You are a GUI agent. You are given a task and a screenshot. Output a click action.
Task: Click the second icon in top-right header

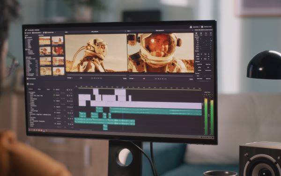[x=202, y=27]
